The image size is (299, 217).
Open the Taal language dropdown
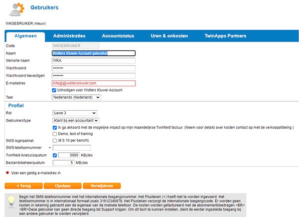[76, 97]
